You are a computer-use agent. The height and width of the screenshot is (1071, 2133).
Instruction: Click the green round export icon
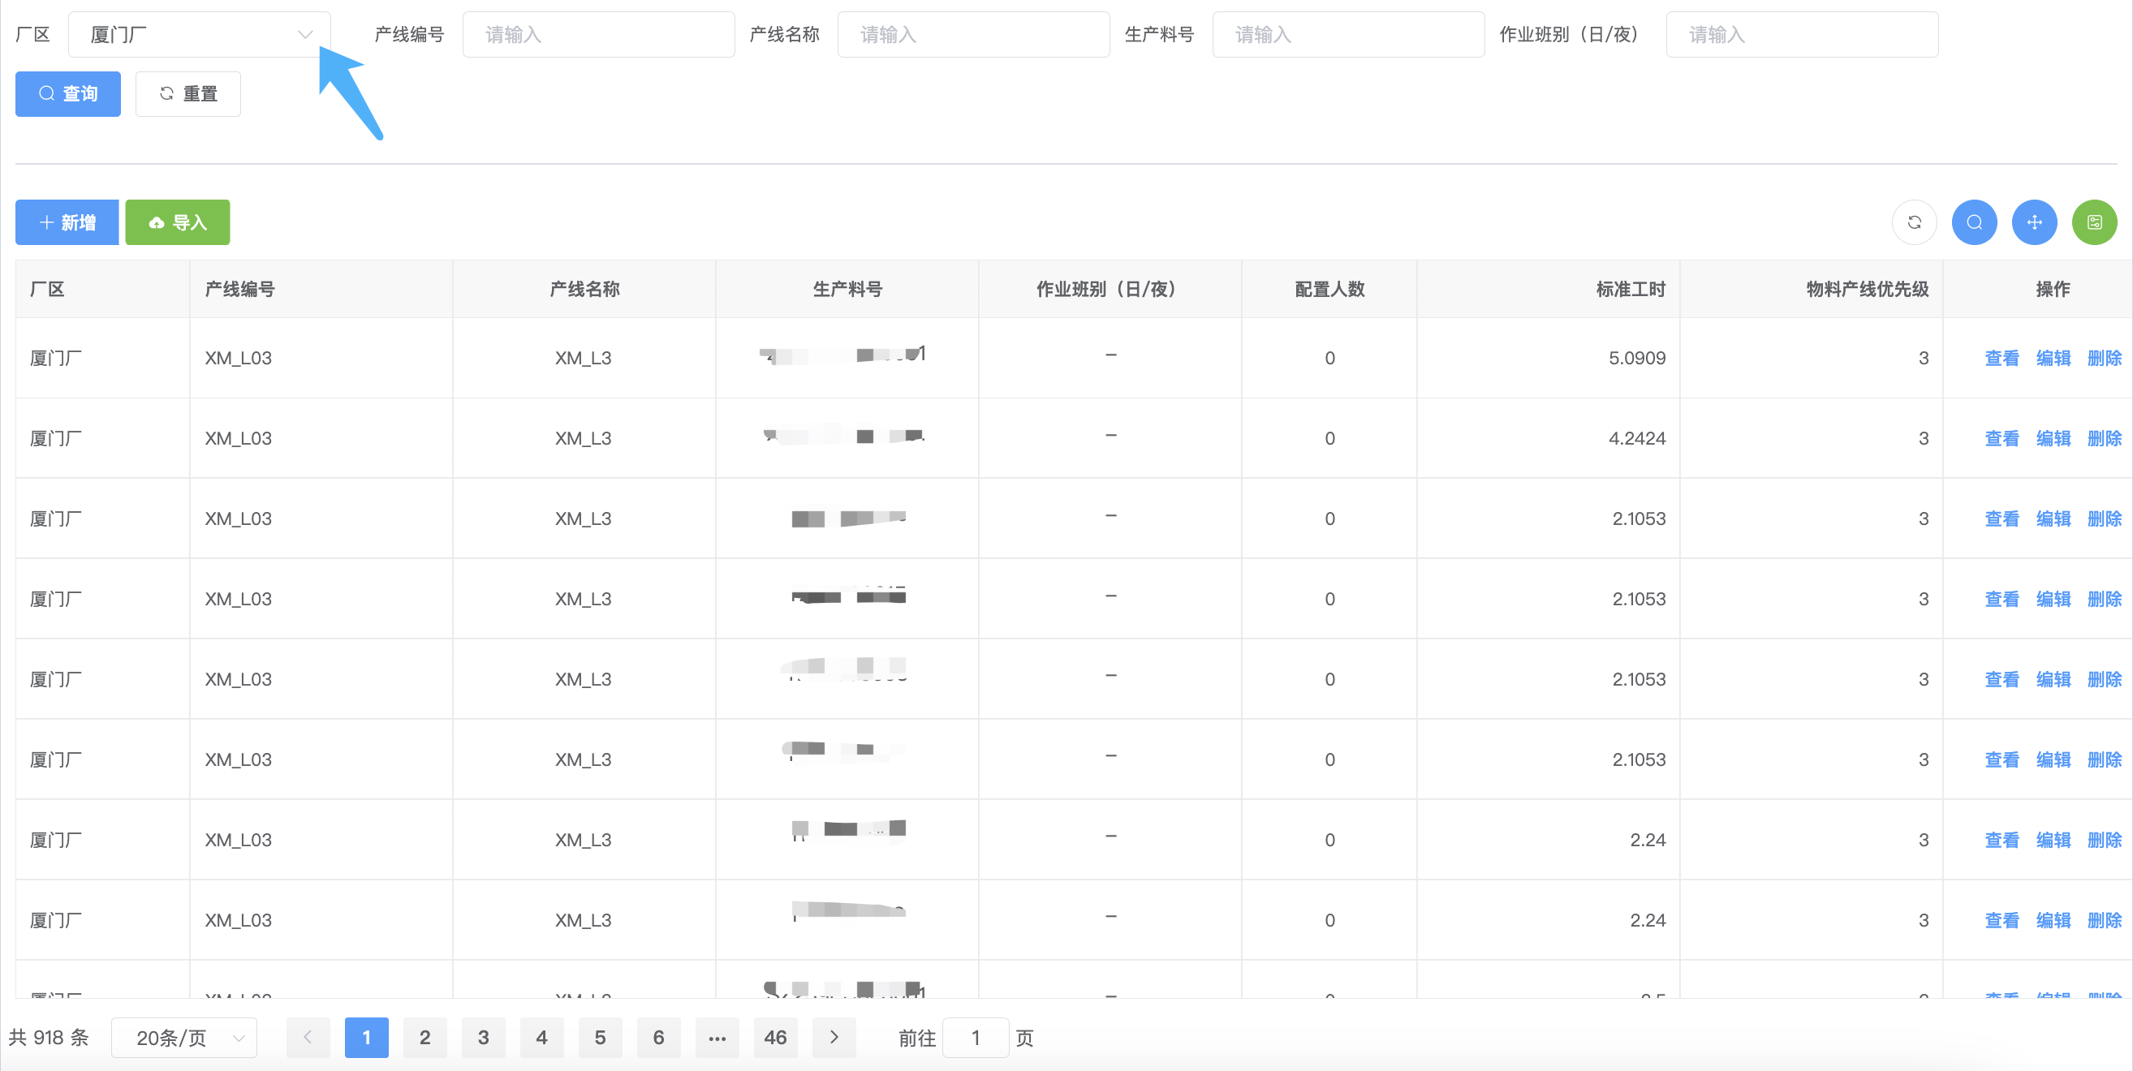(2093, 222)
